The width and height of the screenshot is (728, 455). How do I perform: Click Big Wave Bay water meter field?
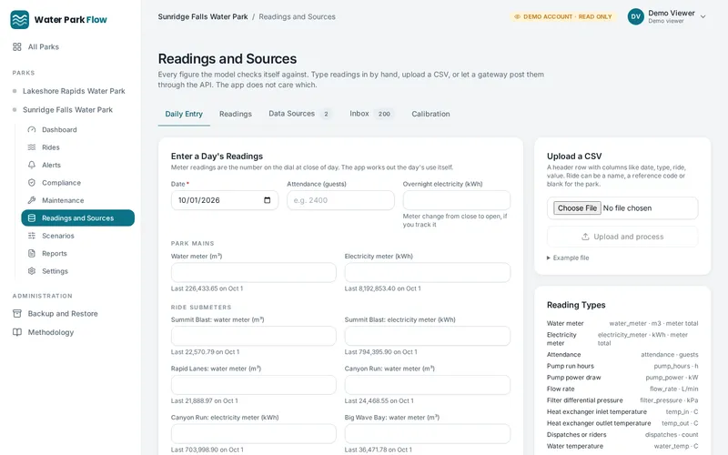click(x=428, y=434)
